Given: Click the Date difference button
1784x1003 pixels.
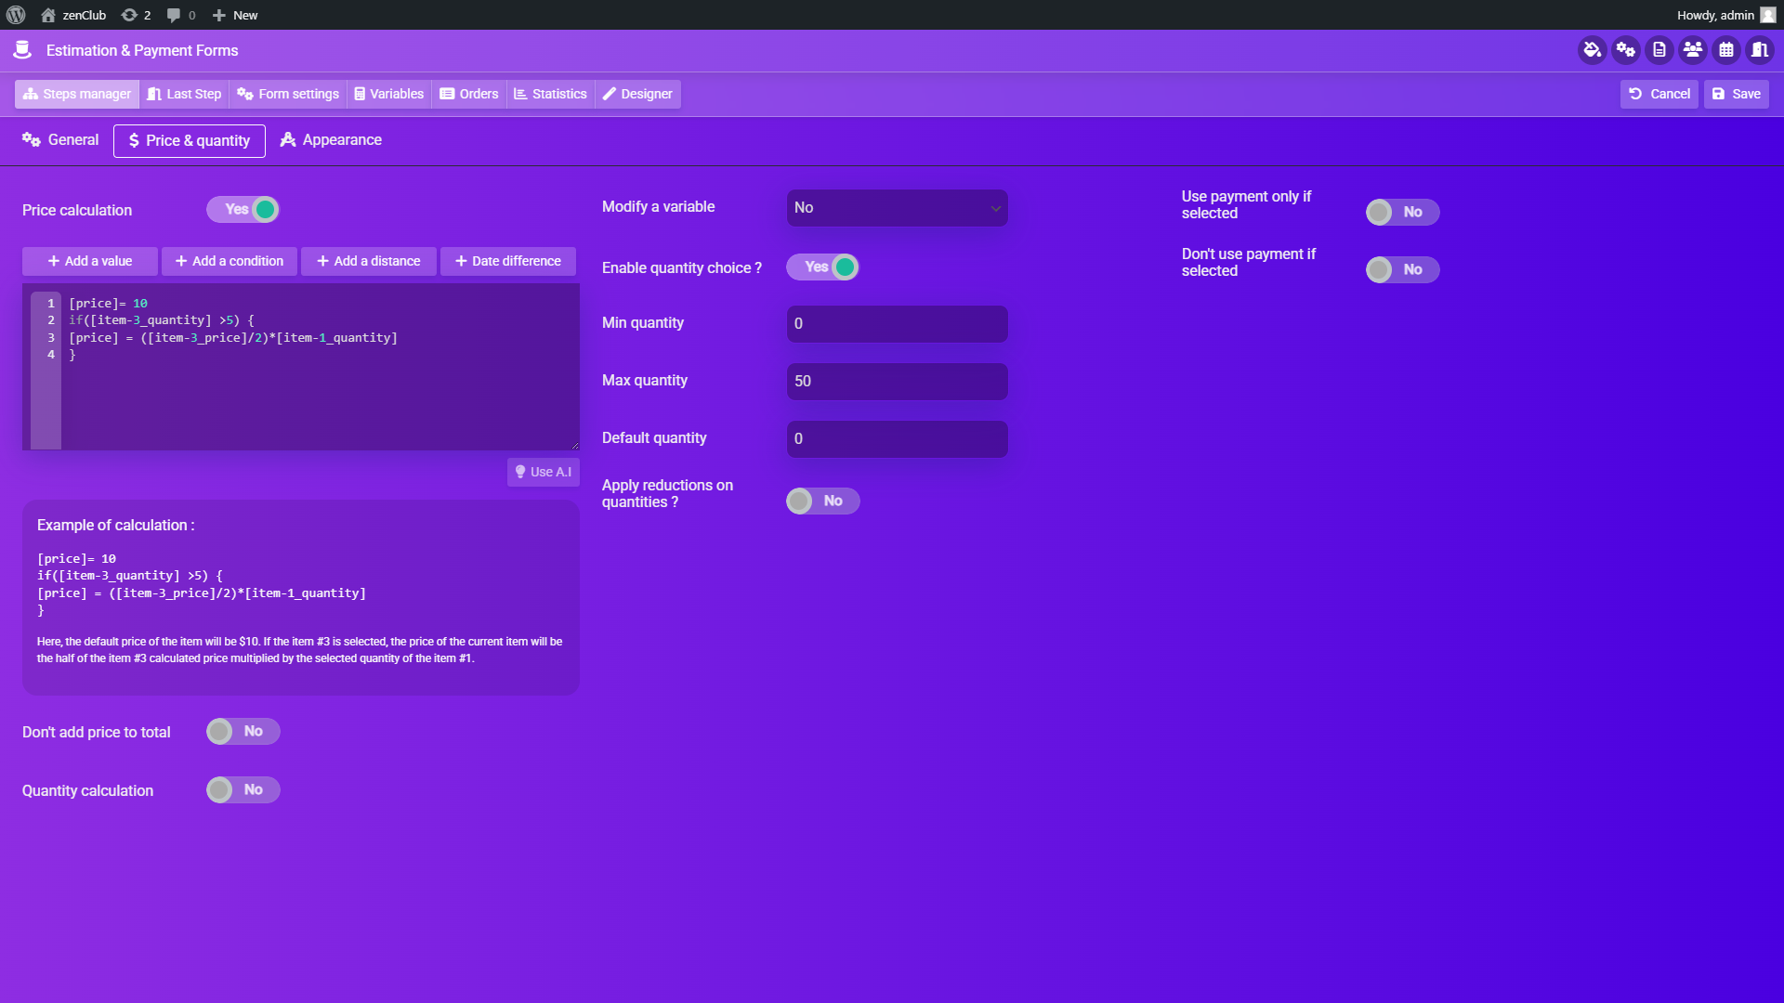Looking at the screenshot, I should [x=508, y=261].
